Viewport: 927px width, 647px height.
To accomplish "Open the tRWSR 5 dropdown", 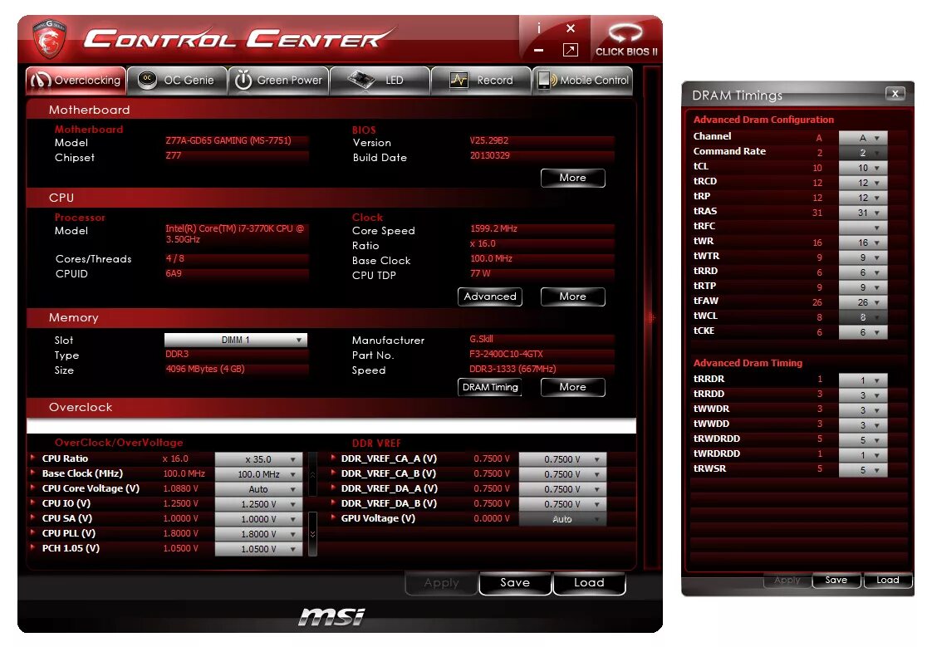I will pyautogui.click(x=863, y=470).
